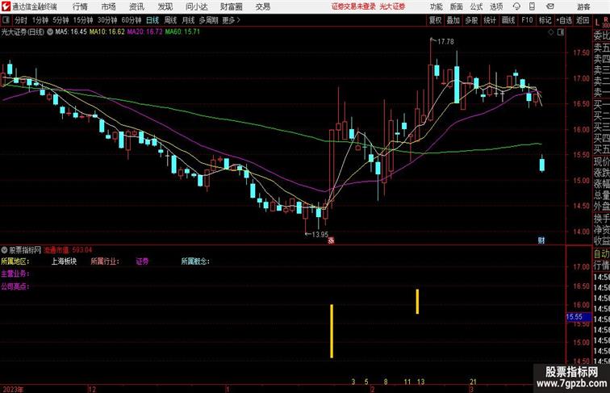This screenshot has width=610, height=393.
Task: Click the 返回 back button
Action: coord(583,20)
